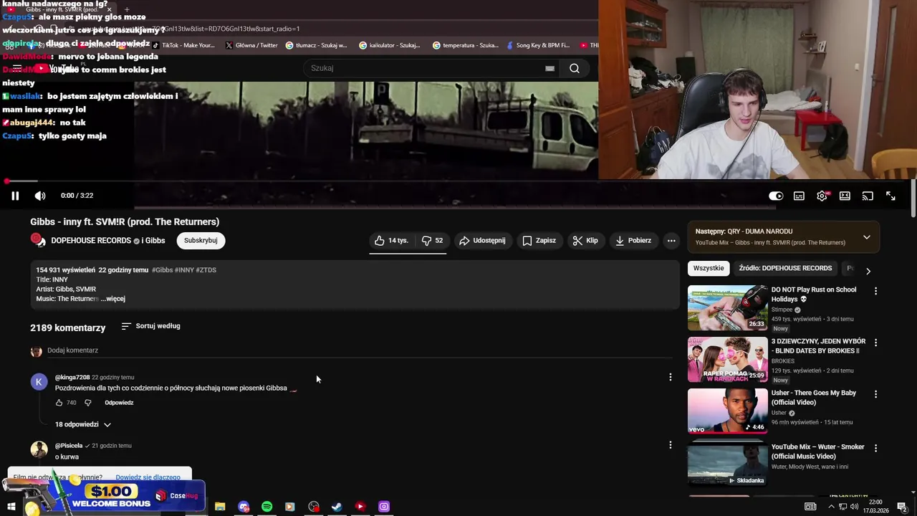This screenshot has height=516, width=917.
Task: Click the Subskrybuj button
Action: coord(201,241)
